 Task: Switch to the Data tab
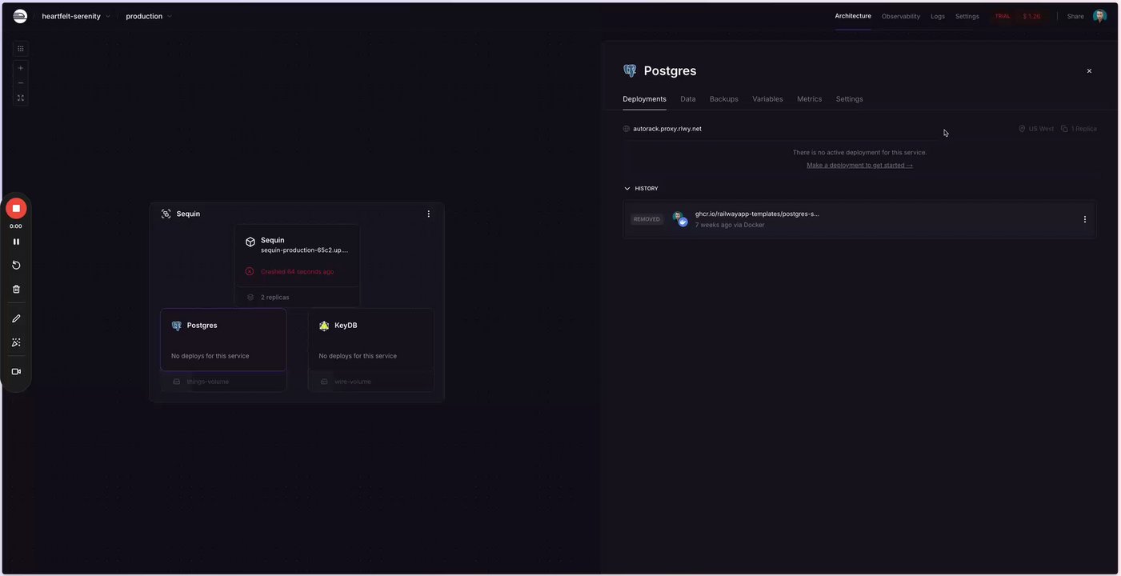click(688, 99)
